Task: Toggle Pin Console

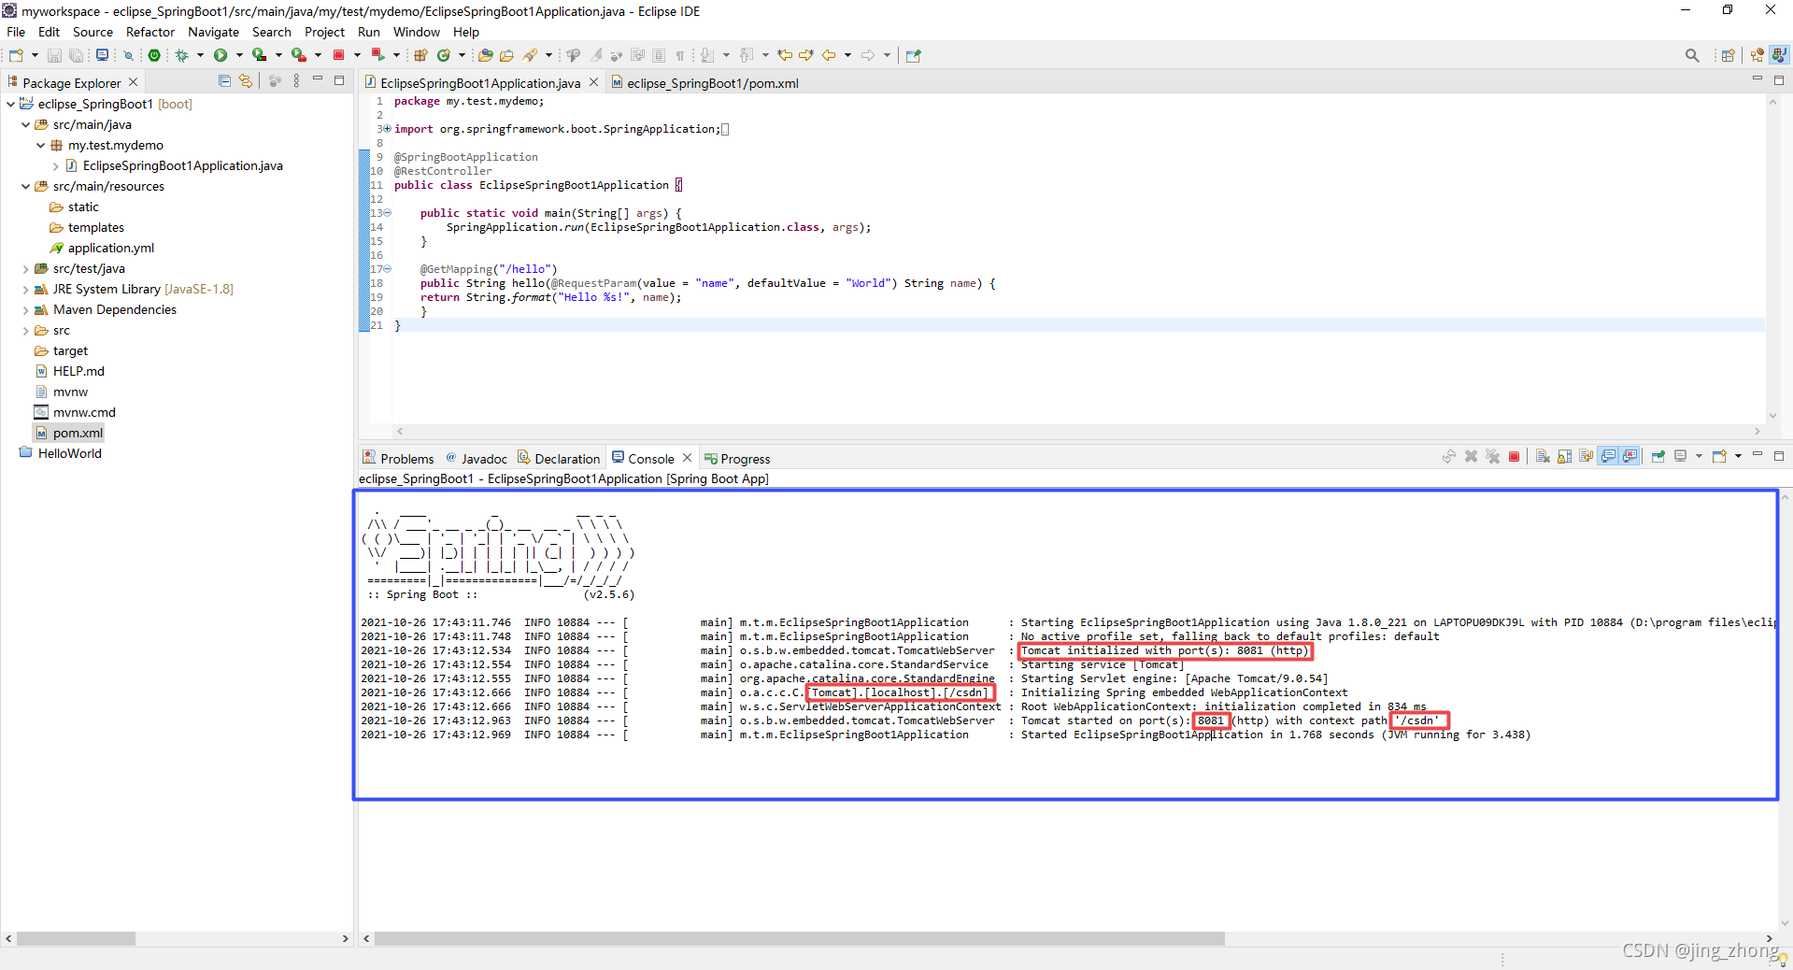Action: [x=1658, y=456]
